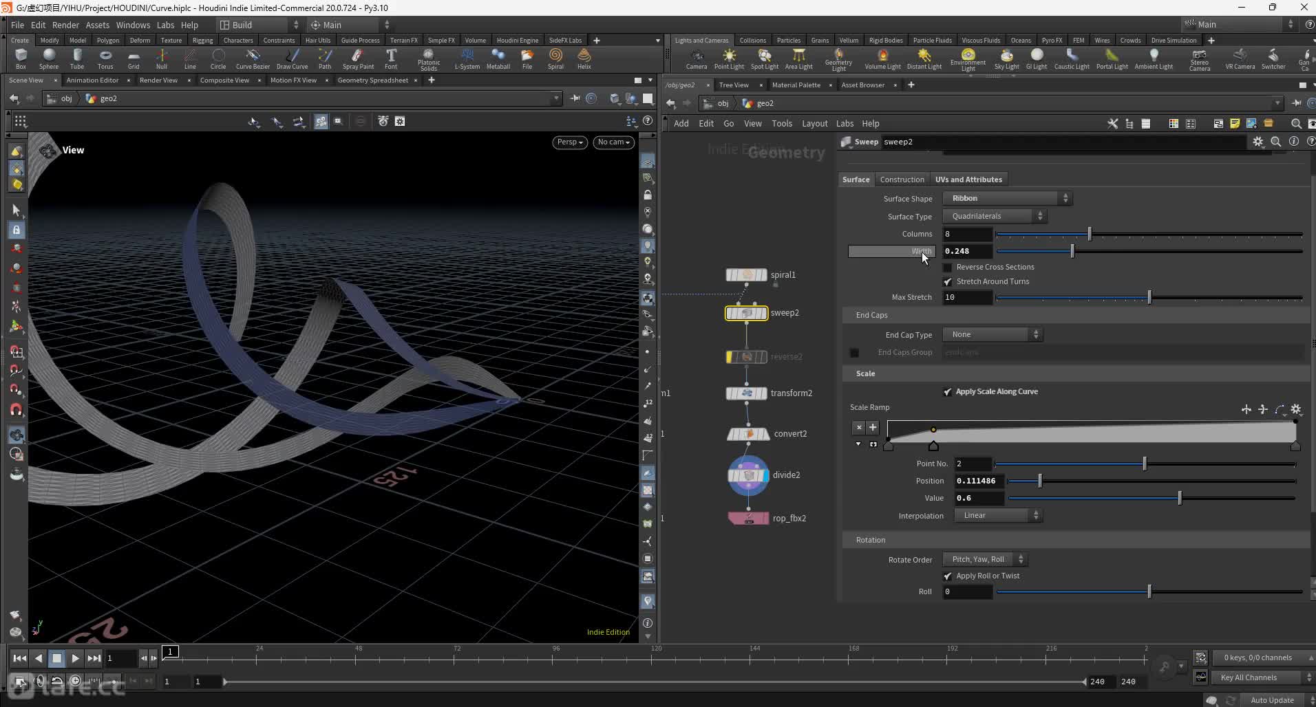
Task: Select the Sphere shelf tool
Action: click(x=49, y=59)
